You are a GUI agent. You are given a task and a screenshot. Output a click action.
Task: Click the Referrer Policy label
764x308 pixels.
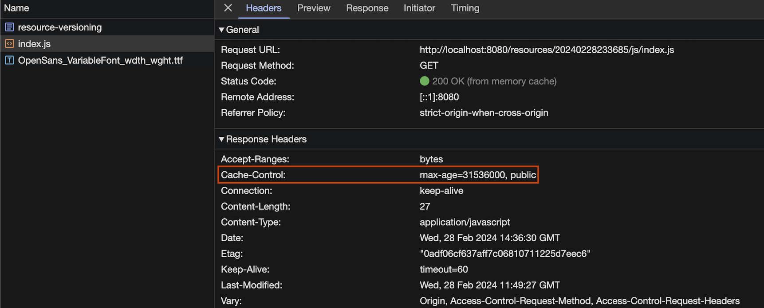coord(253,113)
